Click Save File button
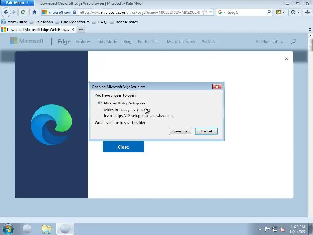Image resolution: width=313 pixels, height=235 pixels. click(180, 131)
